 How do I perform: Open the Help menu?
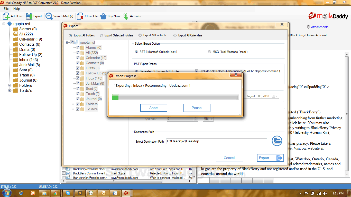click(x=16, y=9)
